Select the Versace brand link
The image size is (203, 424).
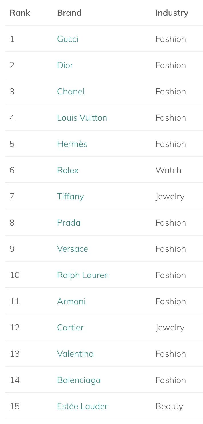[x=72, y=249]
